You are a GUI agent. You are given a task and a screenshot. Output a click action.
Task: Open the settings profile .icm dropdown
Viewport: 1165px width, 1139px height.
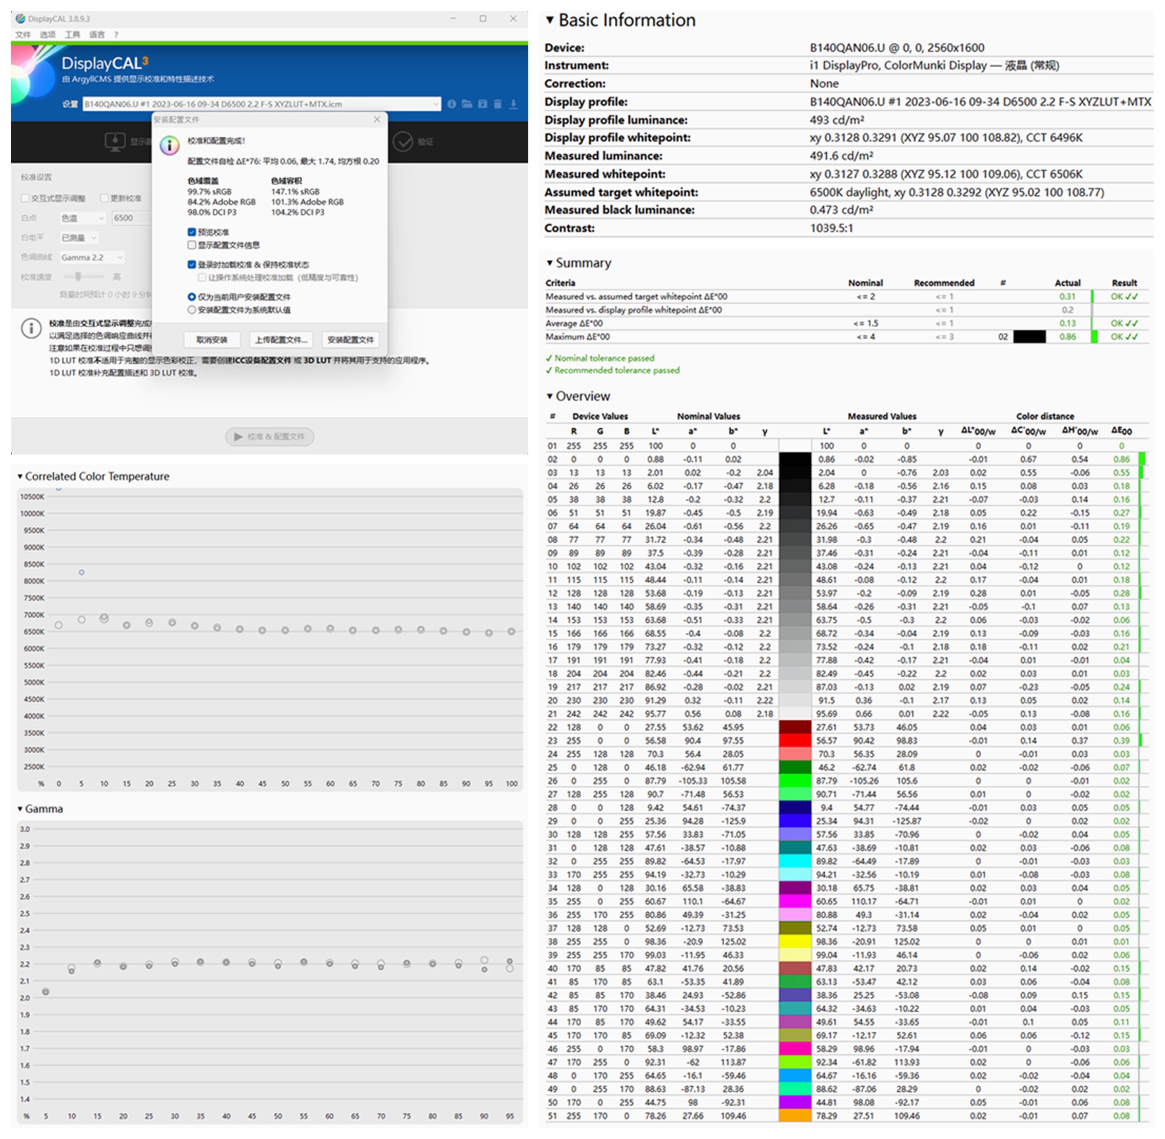click(x=435, y=104)
